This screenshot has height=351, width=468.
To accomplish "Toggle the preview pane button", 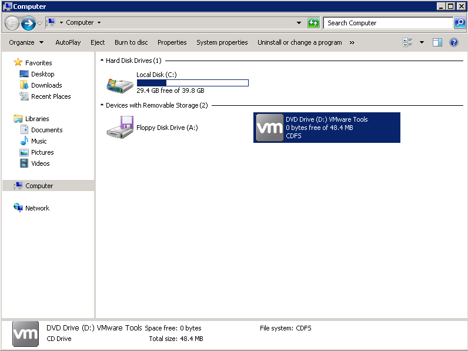I will (437, 42).
